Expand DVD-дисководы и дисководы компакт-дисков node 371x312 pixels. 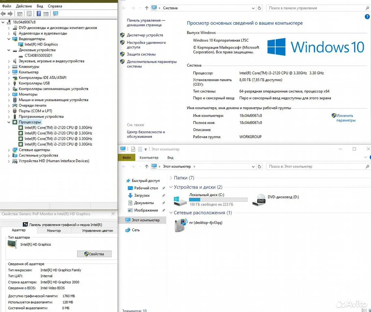coord(9,28)
